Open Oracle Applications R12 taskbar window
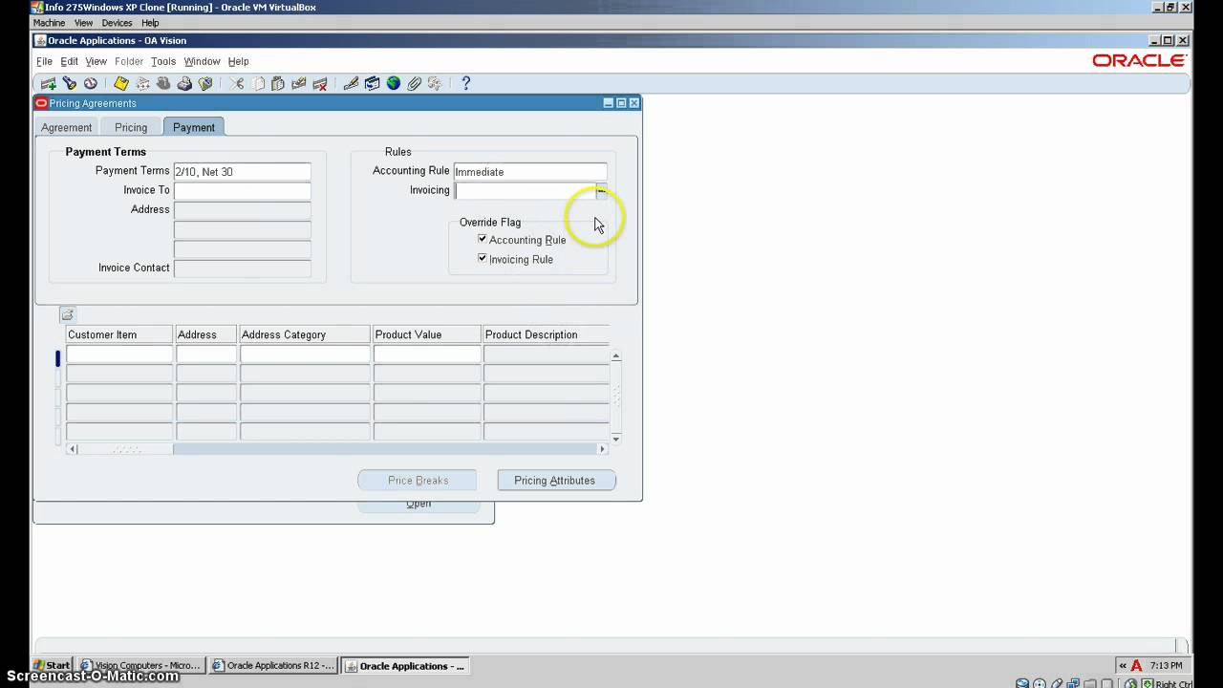This screenshot has height=688, width=1223. [273, 666]
